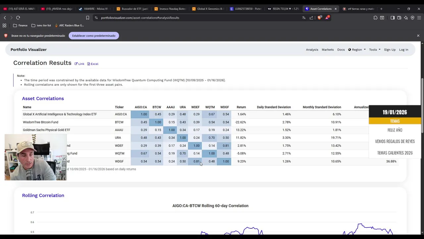The width and height of the screenshot is (424, 239).
Task: Switch to Invesco Nasdaq Biotech tab
Action: (x=170, y=9)
